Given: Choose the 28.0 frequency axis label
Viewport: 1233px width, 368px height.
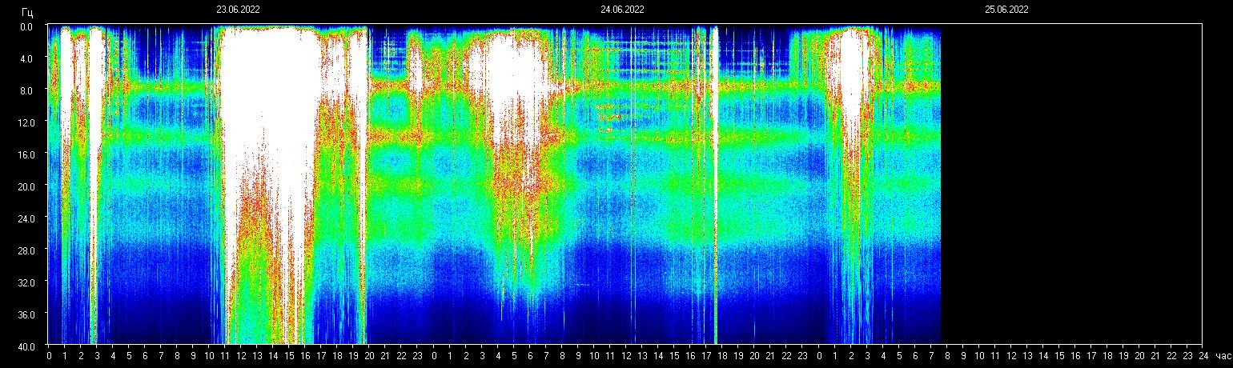Looking at the screenshot, I should (25, 250).
